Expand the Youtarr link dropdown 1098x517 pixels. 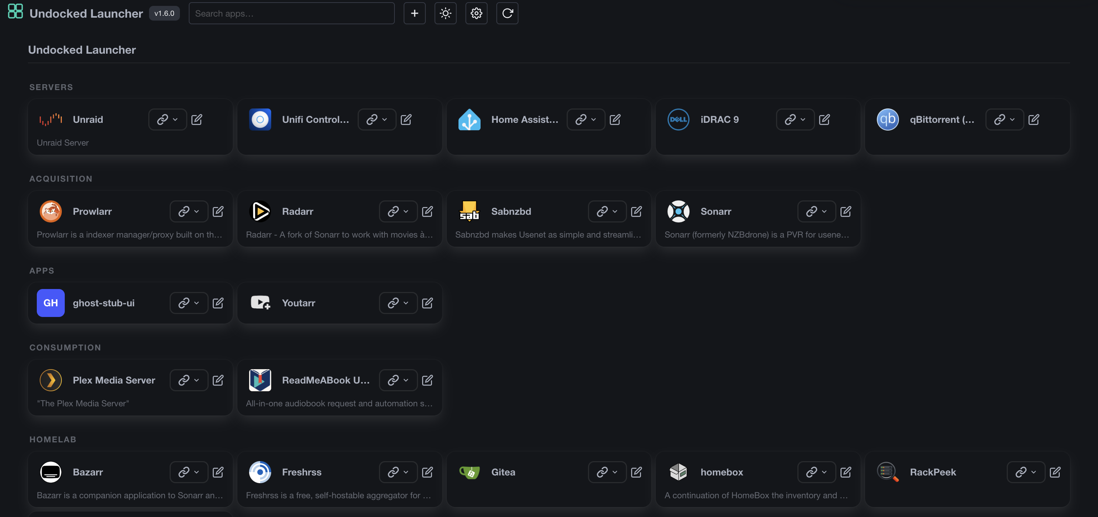[398, 303]
